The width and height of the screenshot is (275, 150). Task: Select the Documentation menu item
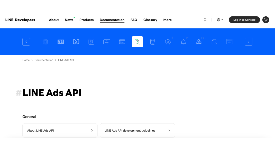coord(112,20)
